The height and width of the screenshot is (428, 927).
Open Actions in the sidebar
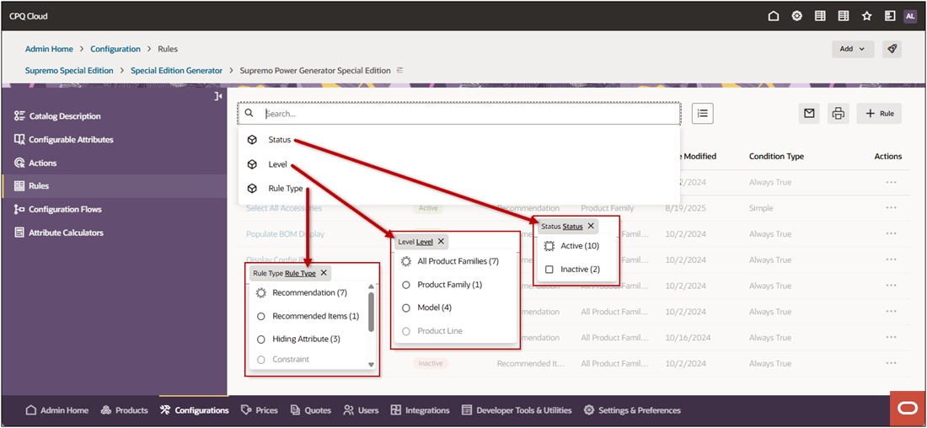point(35,163)
